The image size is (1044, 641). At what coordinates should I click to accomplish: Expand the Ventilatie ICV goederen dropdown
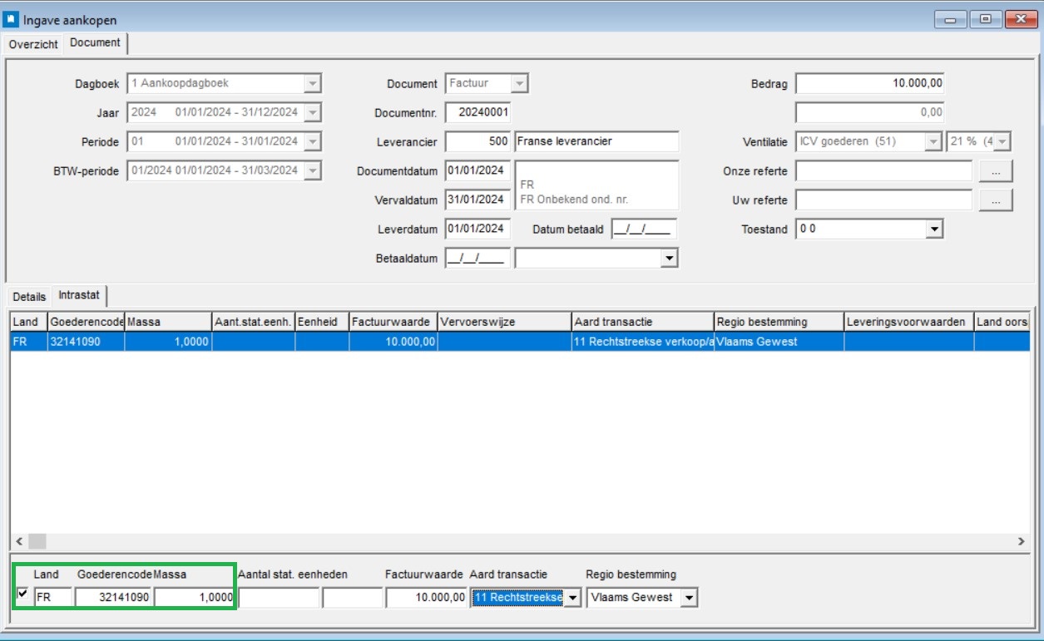click(933, 142)
